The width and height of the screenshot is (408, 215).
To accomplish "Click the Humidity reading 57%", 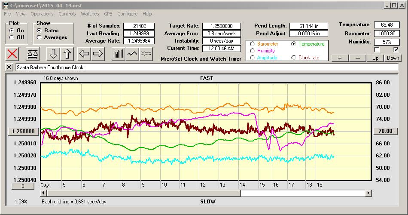I will [387, 42].
